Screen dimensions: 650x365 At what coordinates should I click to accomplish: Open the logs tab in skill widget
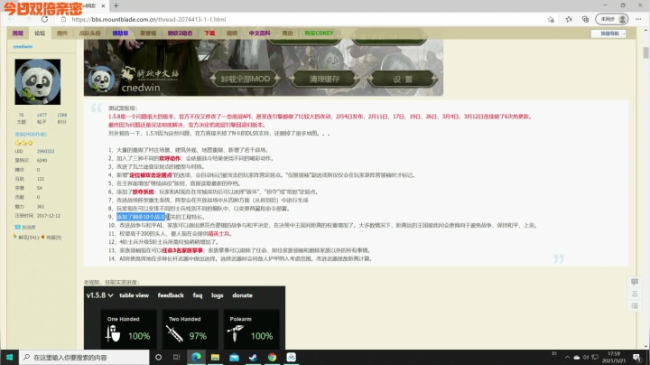point(218,295)
